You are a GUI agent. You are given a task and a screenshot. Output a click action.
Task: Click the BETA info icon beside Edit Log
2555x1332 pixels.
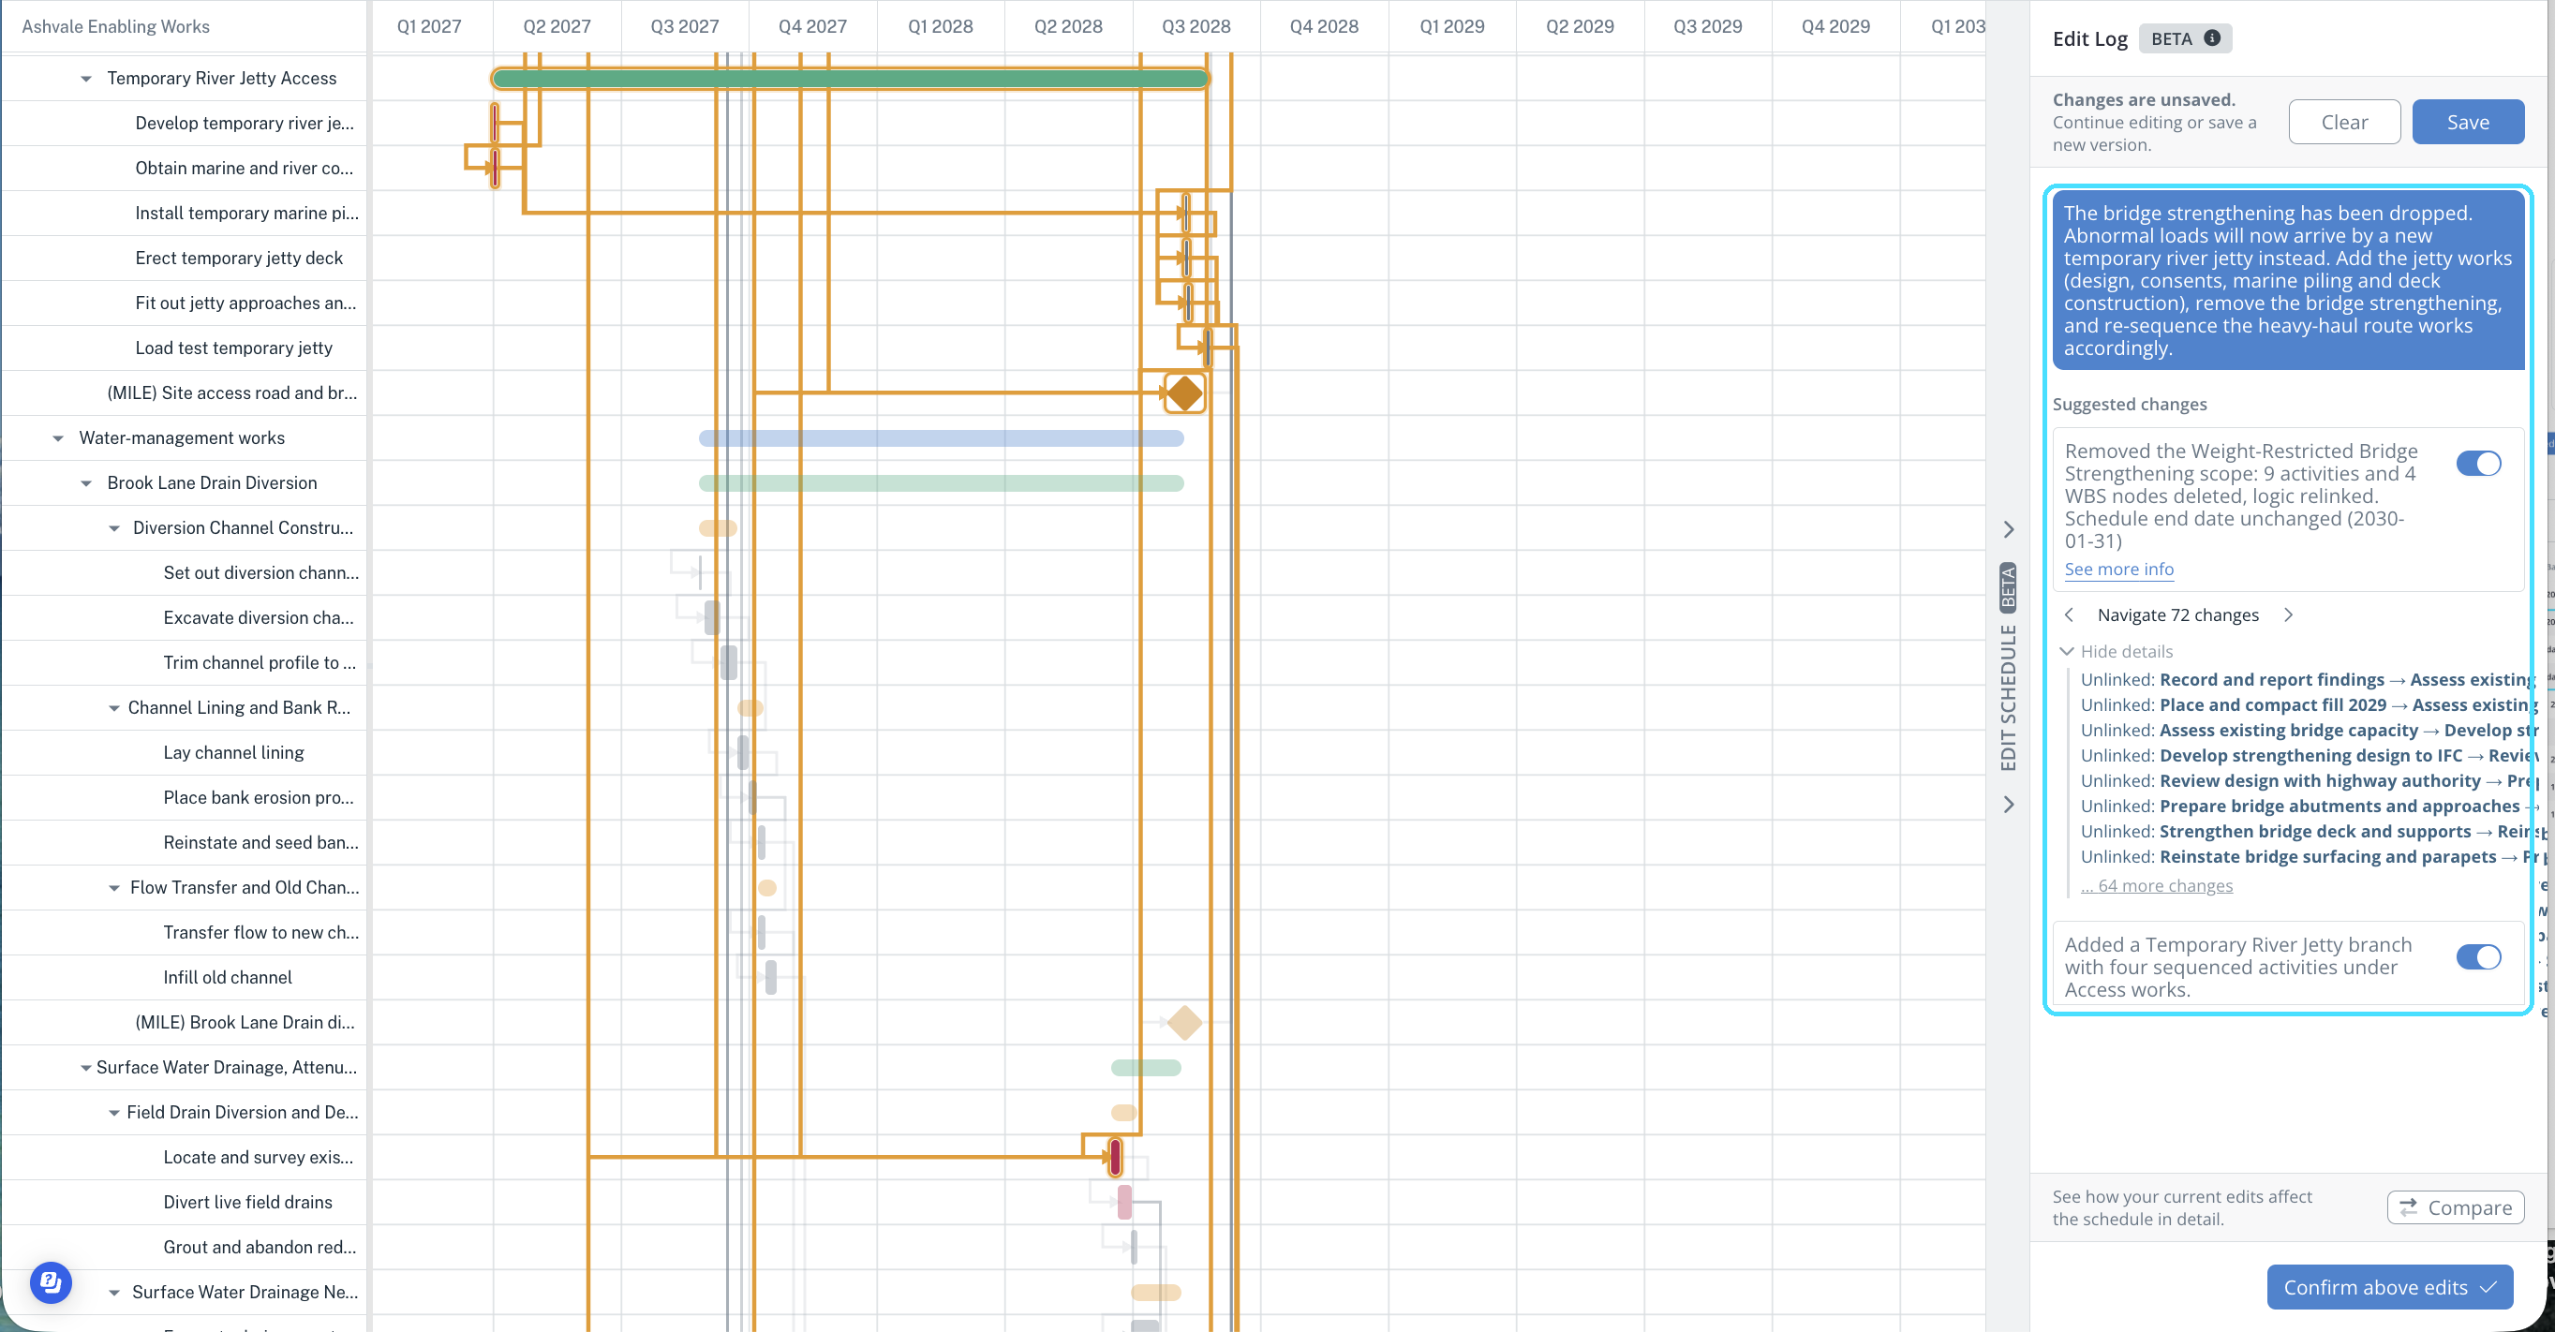[2212, 37]
